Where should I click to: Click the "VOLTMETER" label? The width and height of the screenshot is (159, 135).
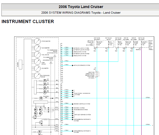(x=45, y=68)
